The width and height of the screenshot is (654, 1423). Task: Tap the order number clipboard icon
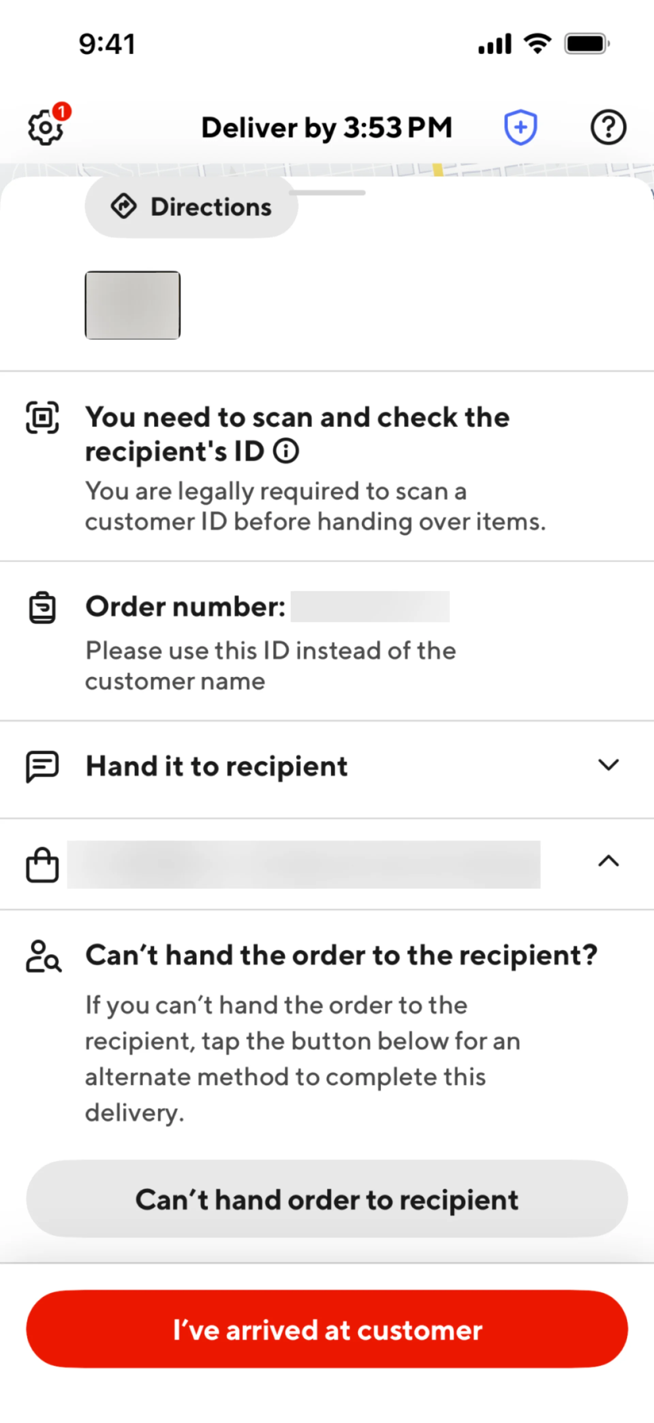coord(43,608)
